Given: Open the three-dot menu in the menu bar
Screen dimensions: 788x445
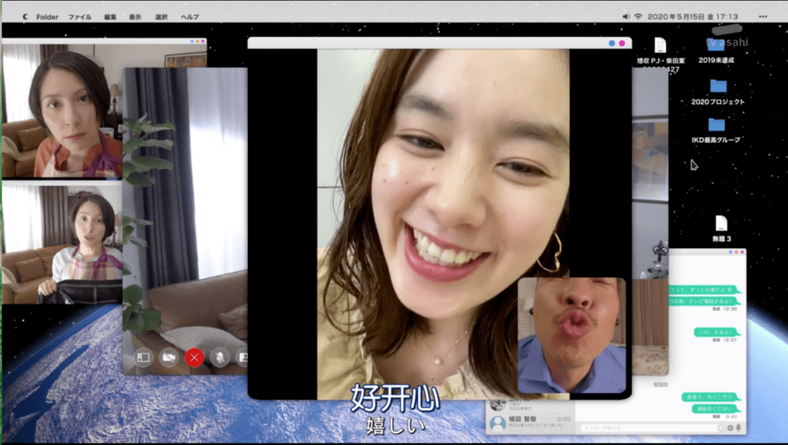Looking at the screenshot, I should [x=763, y=17].
